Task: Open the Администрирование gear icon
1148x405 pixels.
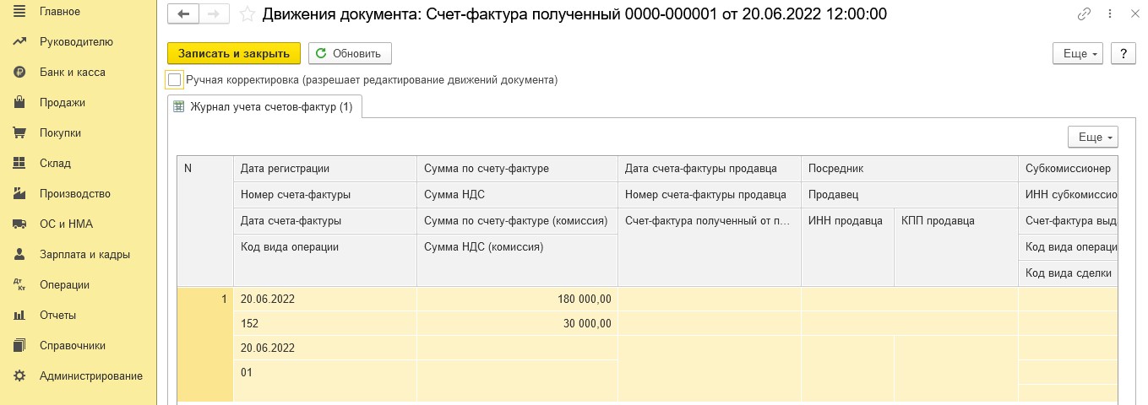Action: [x=19, y=375]
